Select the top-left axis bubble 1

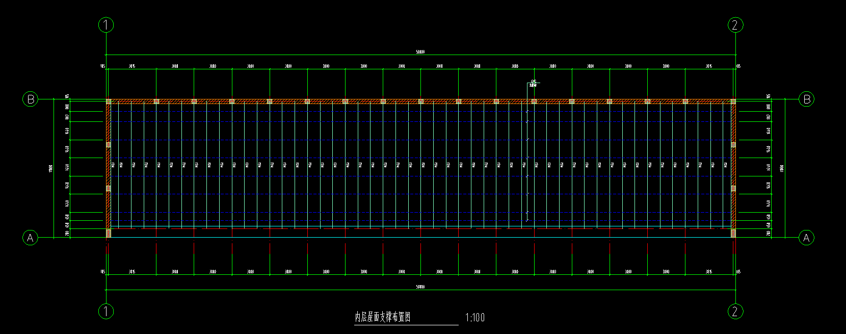point(106,25)
